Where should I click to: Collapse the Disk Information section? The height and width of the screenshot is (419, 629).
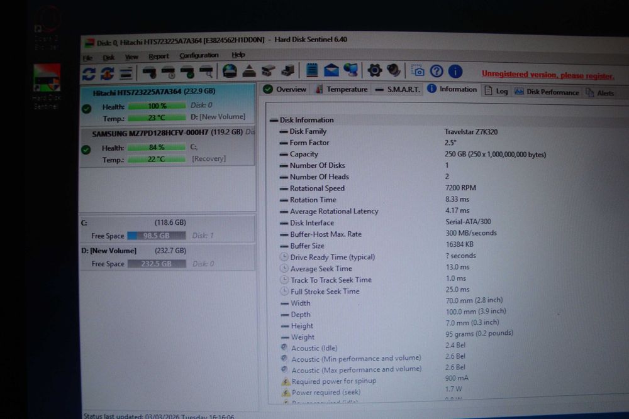pyautogui.click(x=274, y=120)
